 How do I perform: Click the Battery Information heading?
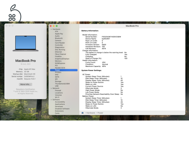point(90,31)
